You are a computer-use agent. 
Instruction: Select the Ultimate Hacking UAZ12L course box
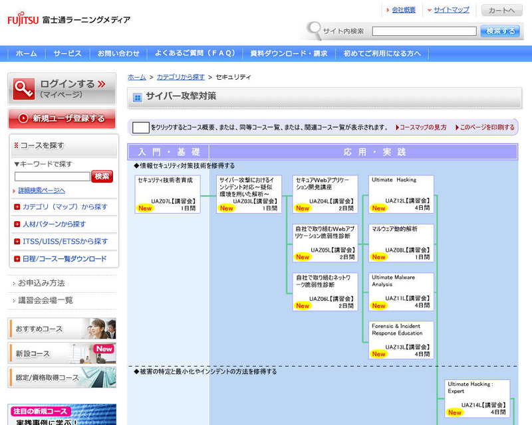[401, 194]
